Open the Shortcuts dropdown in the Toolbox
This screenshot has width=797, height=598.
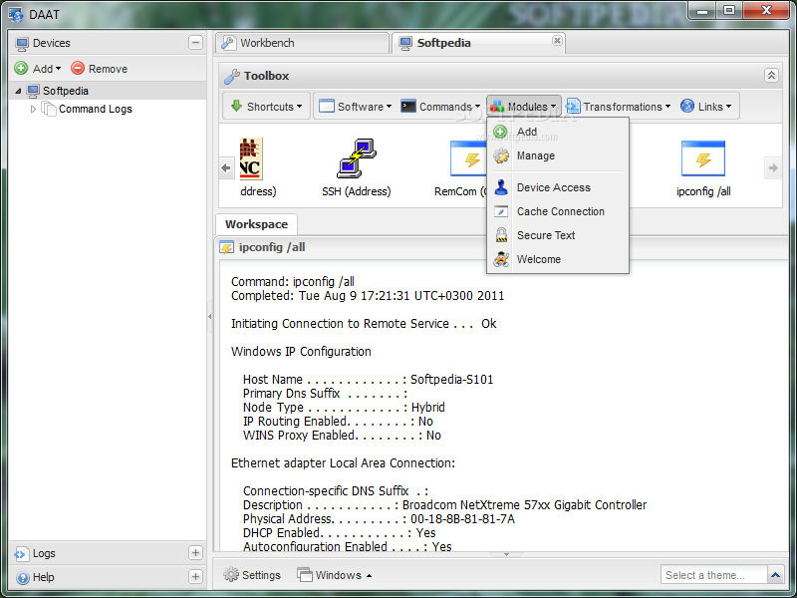(266, 107)
